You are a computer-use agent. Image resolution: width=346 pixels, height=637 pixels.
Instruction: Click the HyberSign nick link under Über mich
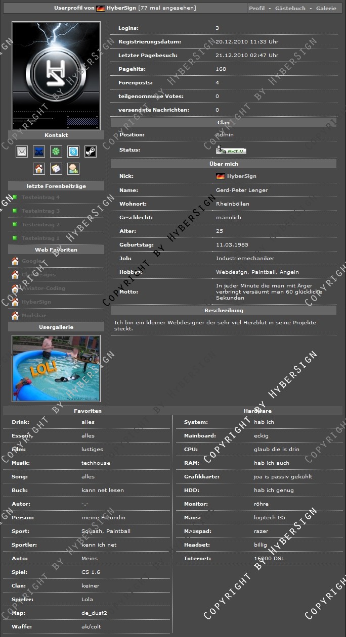(x=241, y=176)
